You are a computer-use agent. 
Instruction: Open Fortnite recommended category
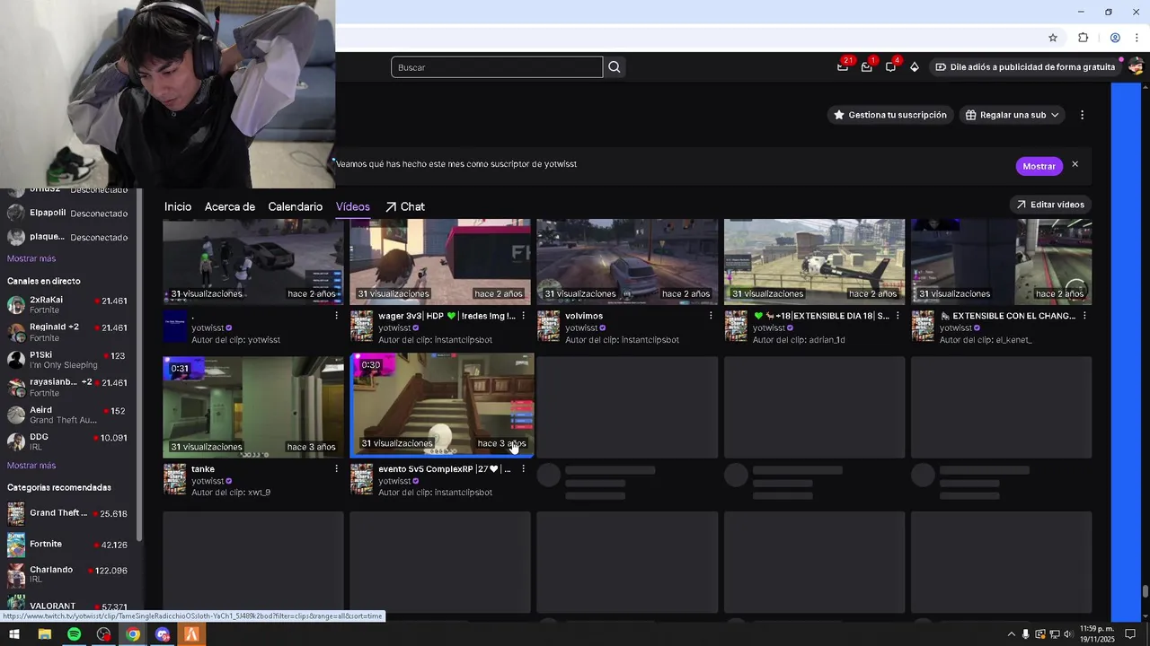(x=67, y=544)
